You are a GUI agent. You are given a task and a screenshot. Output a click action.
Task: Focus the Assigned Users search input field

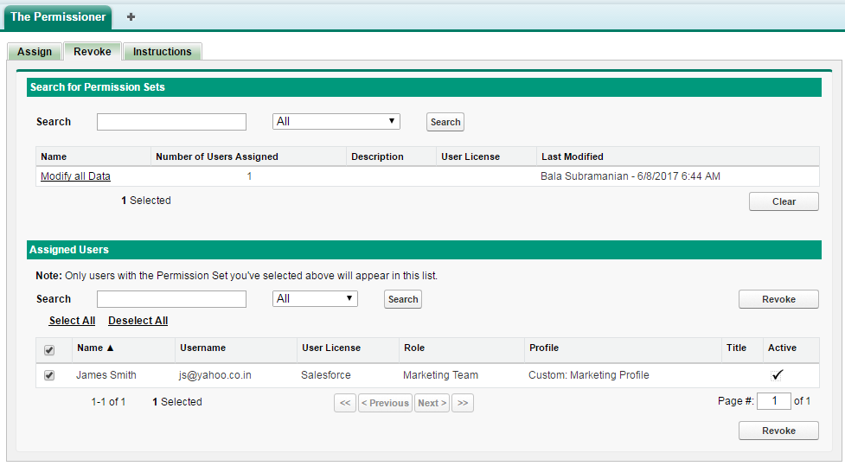click(x=171, y=299)
